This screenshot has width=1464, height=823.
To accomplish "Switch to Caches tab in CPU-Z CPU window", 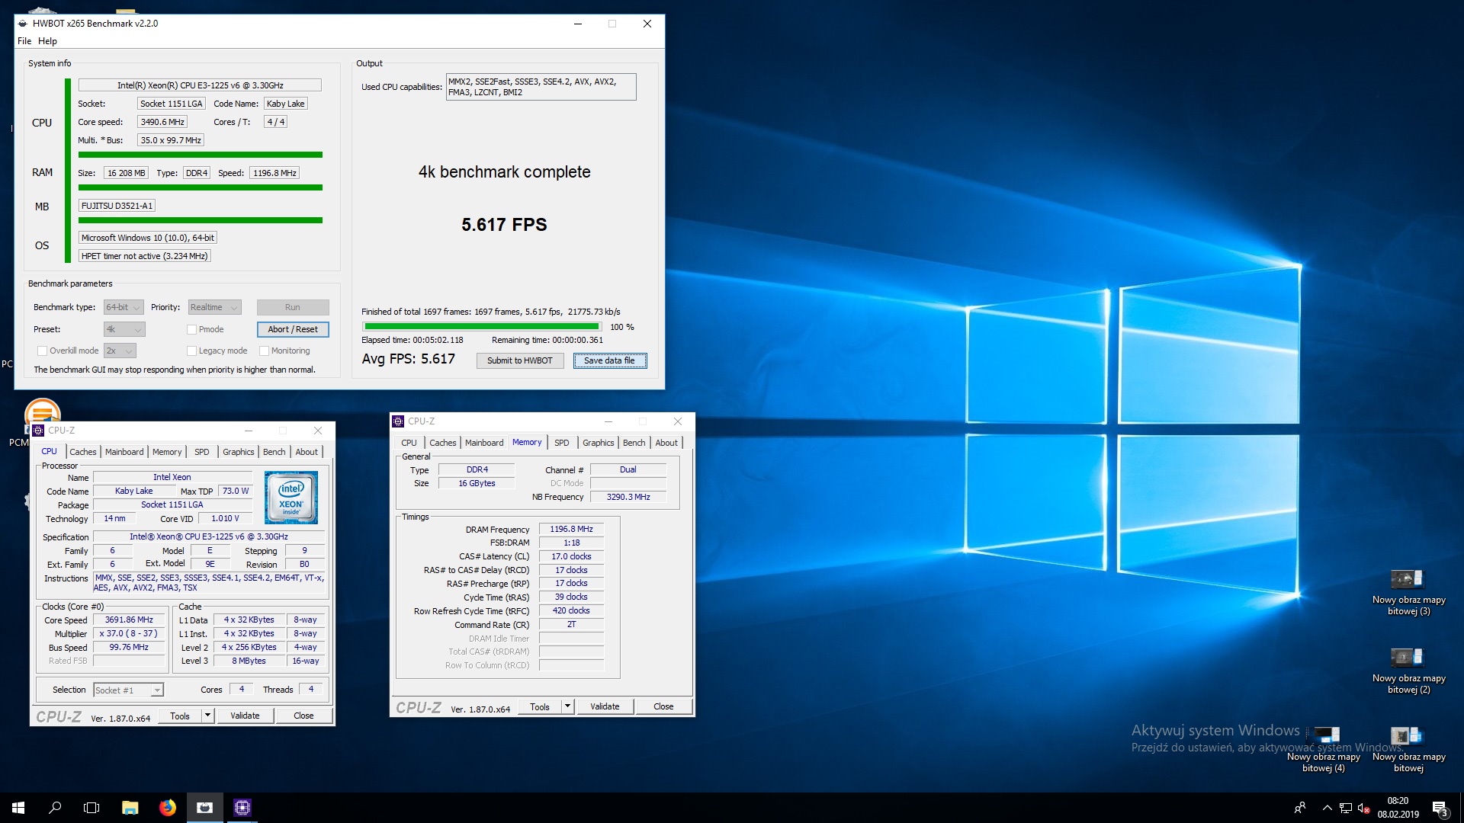I will coord(83,452).
